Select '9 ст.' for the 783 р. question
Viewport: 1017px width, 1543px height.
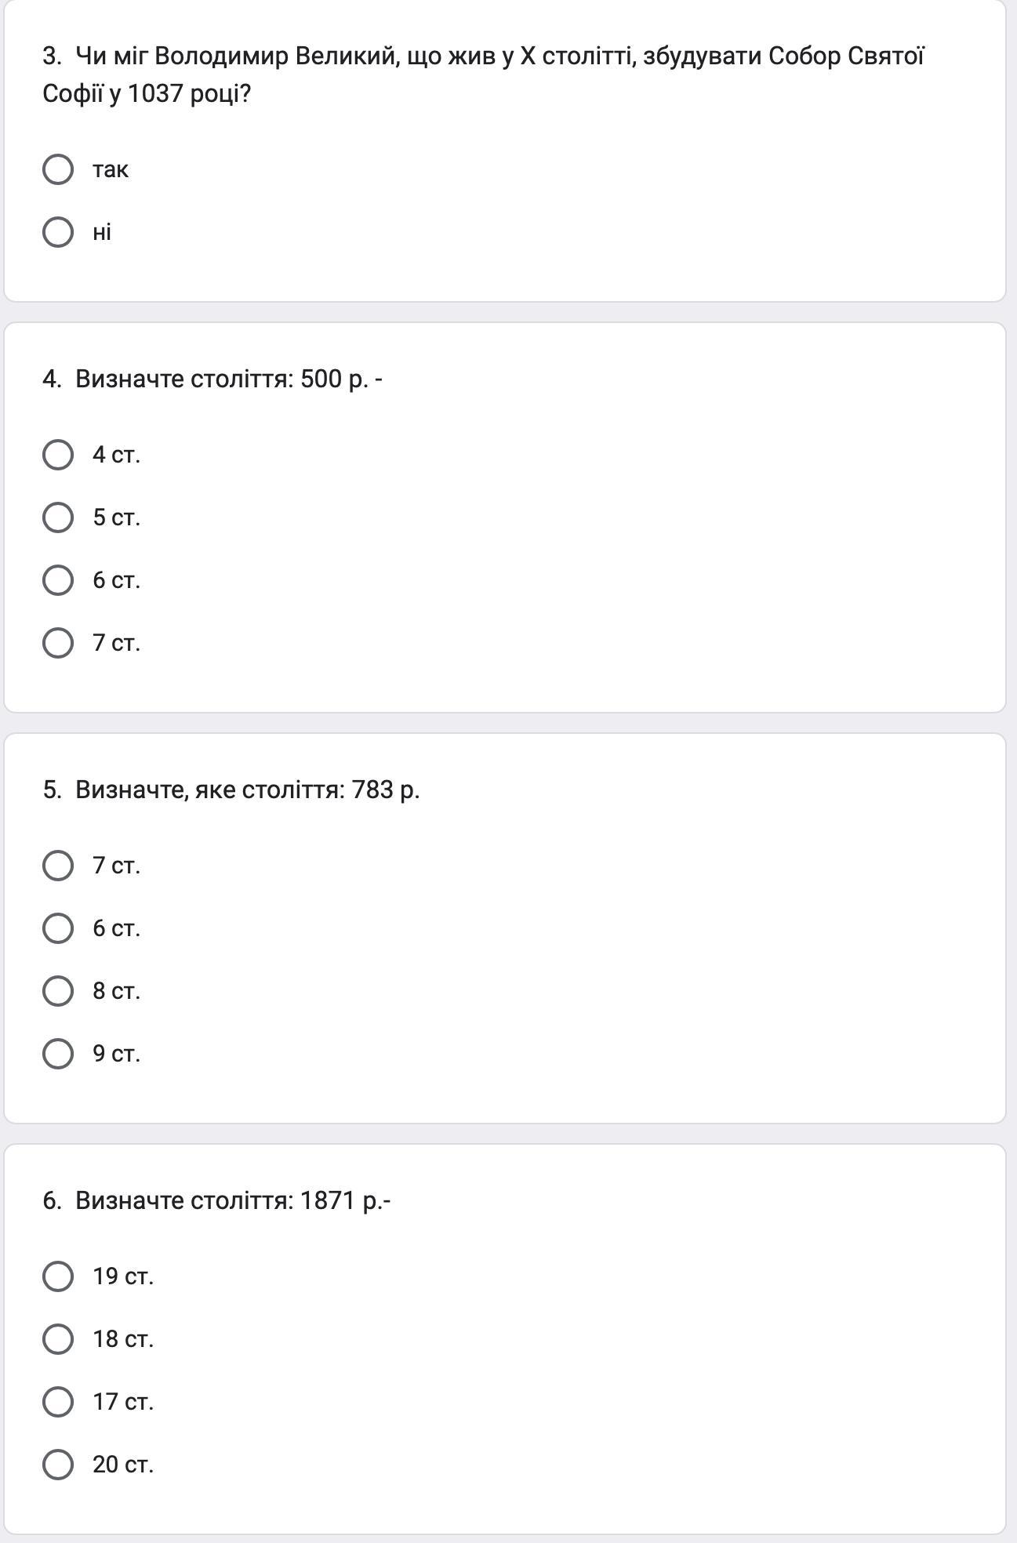click(x=58, y=1054)
